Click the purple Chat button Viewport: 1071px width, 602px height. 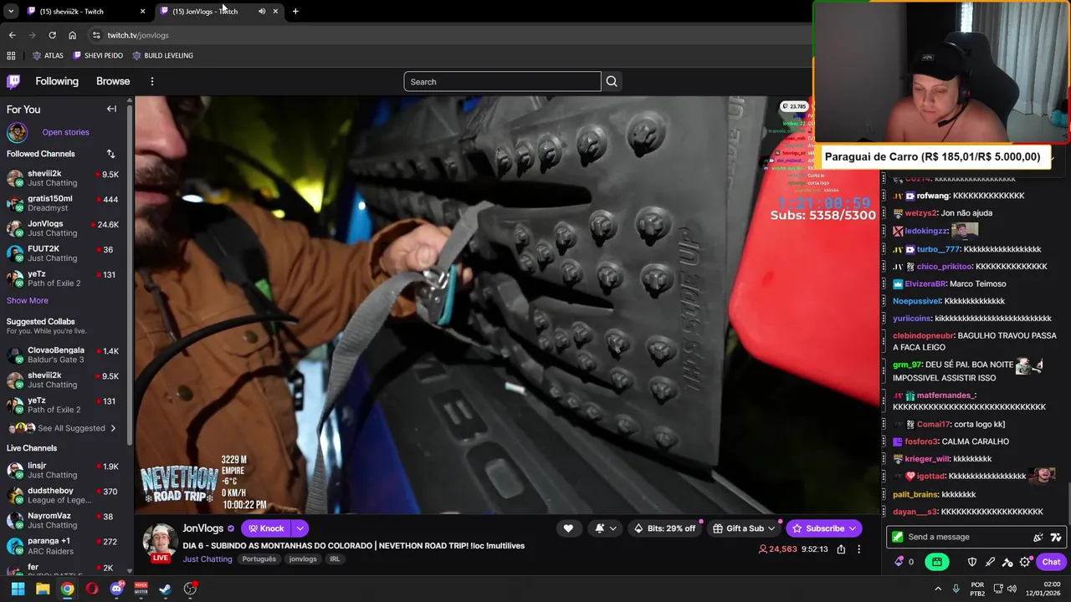pyautogui.click(x=1052, y=562)
